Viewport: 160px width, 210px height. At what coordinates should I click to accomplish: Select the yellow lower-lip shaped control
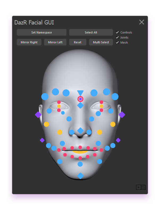pos(80,152)
